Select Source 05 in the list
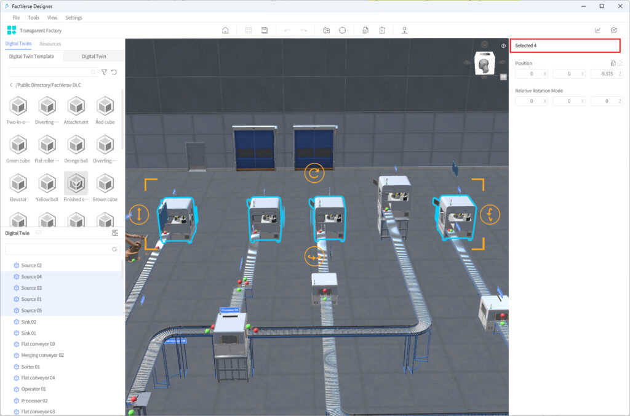This screenshot has width=630, height=416. [62, 310]
